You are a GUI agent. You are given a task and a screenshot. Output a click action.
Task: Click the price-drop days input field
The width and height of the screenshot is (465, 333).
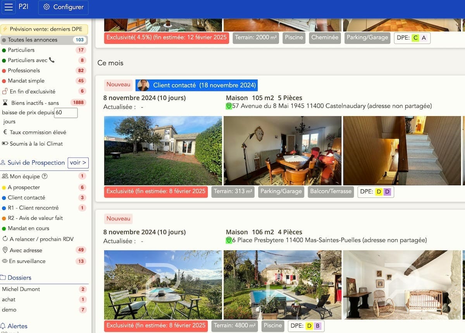click(66, 113)
